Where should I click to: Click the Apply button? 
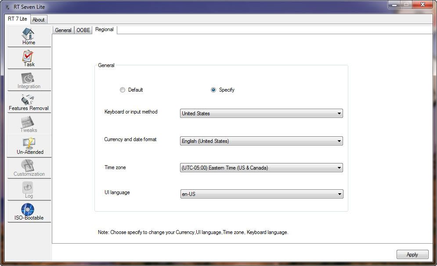(x=412, y=254)
